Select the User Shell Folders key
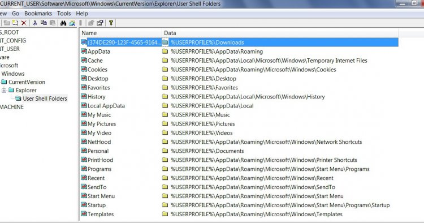This screenshot has width=424, height=223. tap(45, 98)
